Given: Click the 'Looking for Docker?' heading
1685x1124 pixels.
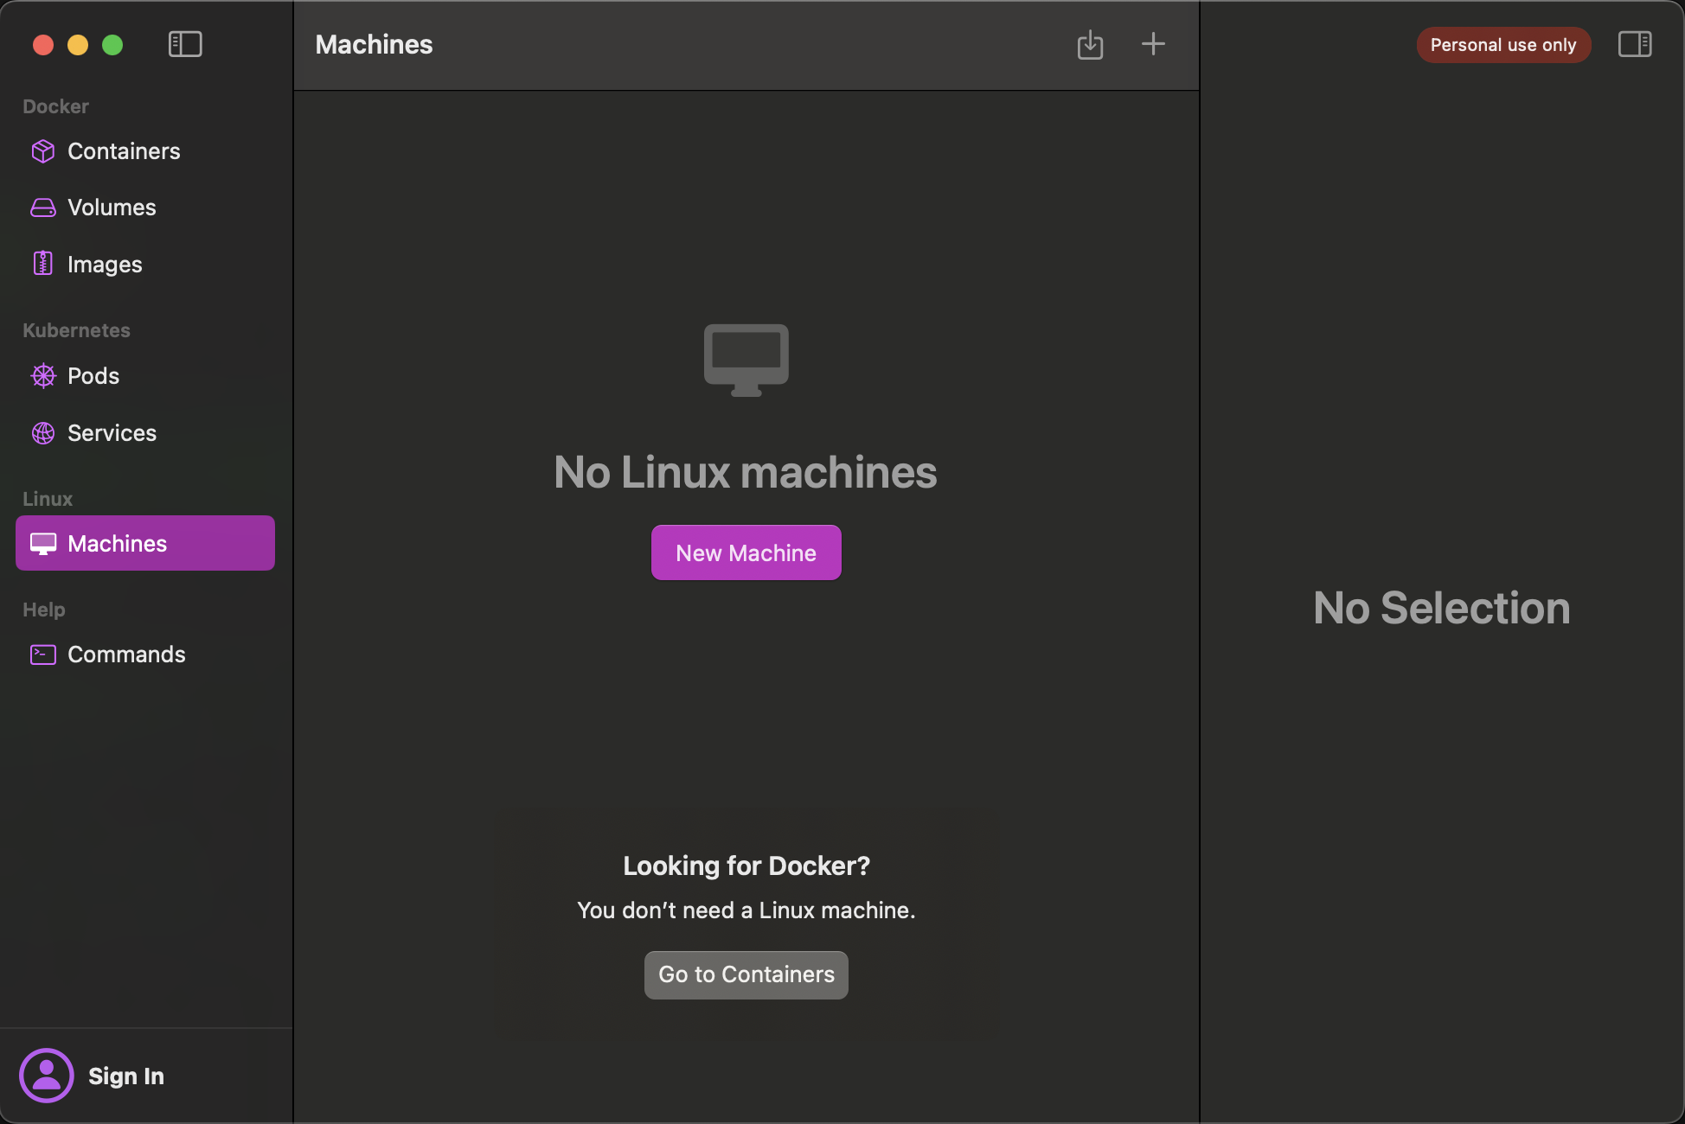Looking at the screenshot, I should [746, 865].
